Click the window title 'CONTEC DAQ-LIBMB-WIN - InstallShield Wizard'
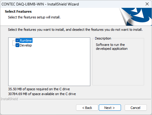 [x=40, y=4]
